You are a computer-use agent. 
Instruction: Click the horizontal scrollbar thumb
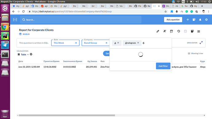pyautogui.click(x=67, y=115)
